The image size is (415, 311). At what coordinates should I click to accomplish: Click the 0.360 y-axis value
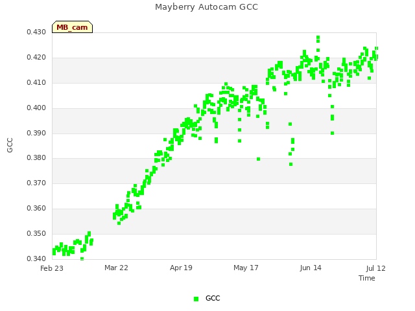pos(36,209)
